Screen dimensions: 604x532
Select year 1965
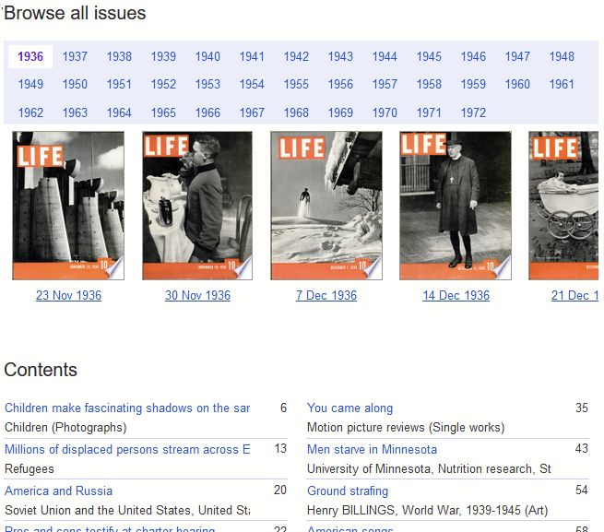click(163, 112)
